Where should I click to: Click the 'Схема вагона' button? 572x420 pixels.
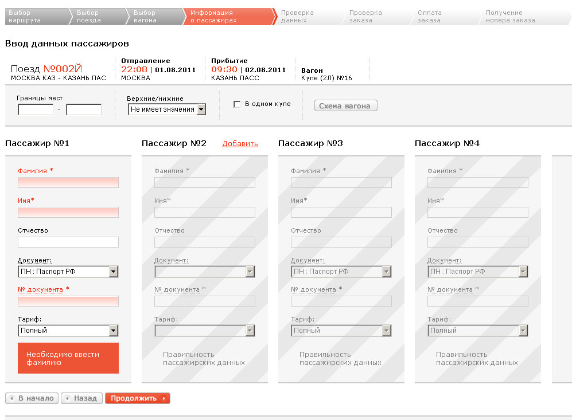(x=345, y=106)
